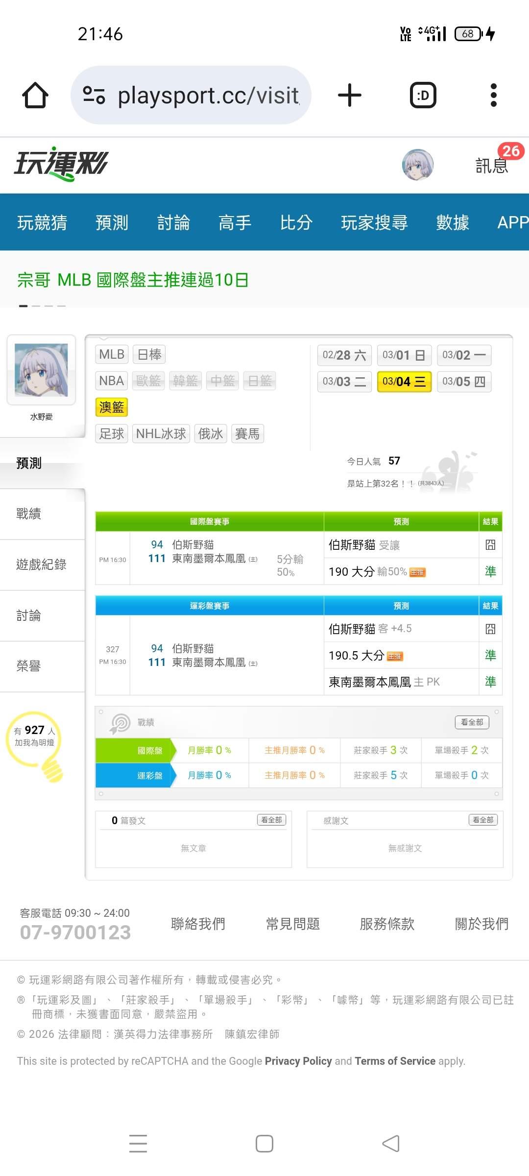529x1176 pixels.
Task: Open 高手 nav item
Action: (x=235, y=222)
